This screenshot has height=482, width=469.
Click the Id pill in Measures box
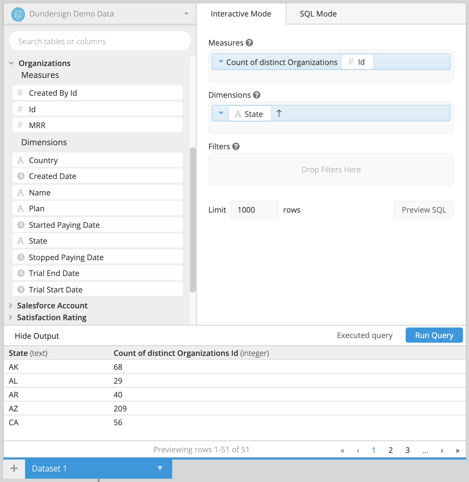click(357, 62)
